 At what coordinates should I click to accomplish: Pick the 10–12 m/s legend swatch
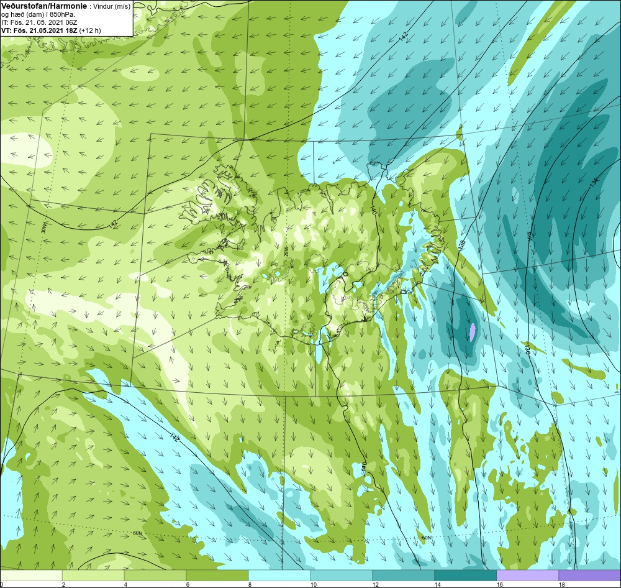(342, 576)
